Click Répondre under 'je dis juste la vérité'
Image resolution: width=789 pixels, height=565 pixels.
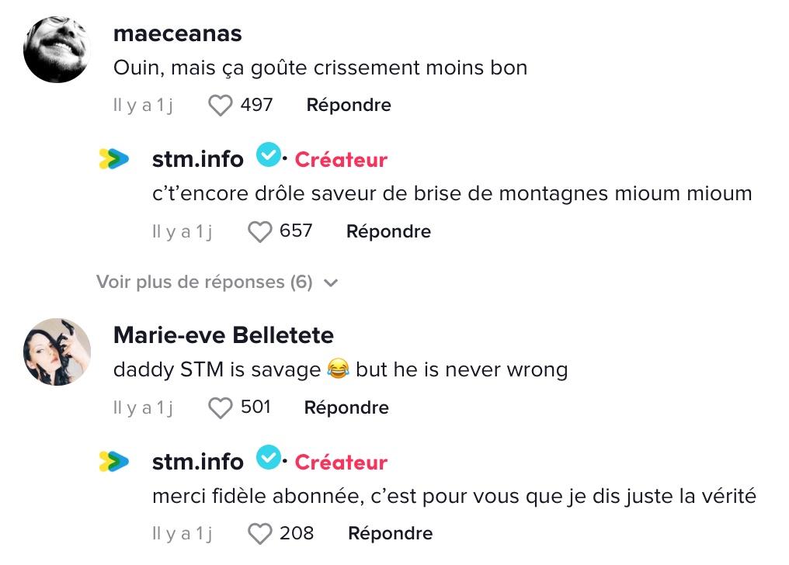pyautogui.click(x=390, y=533)
